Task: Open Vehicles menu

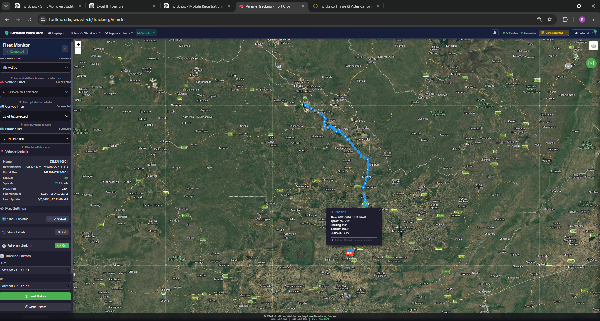Action: pyautogui.click(x=146, y=33)
